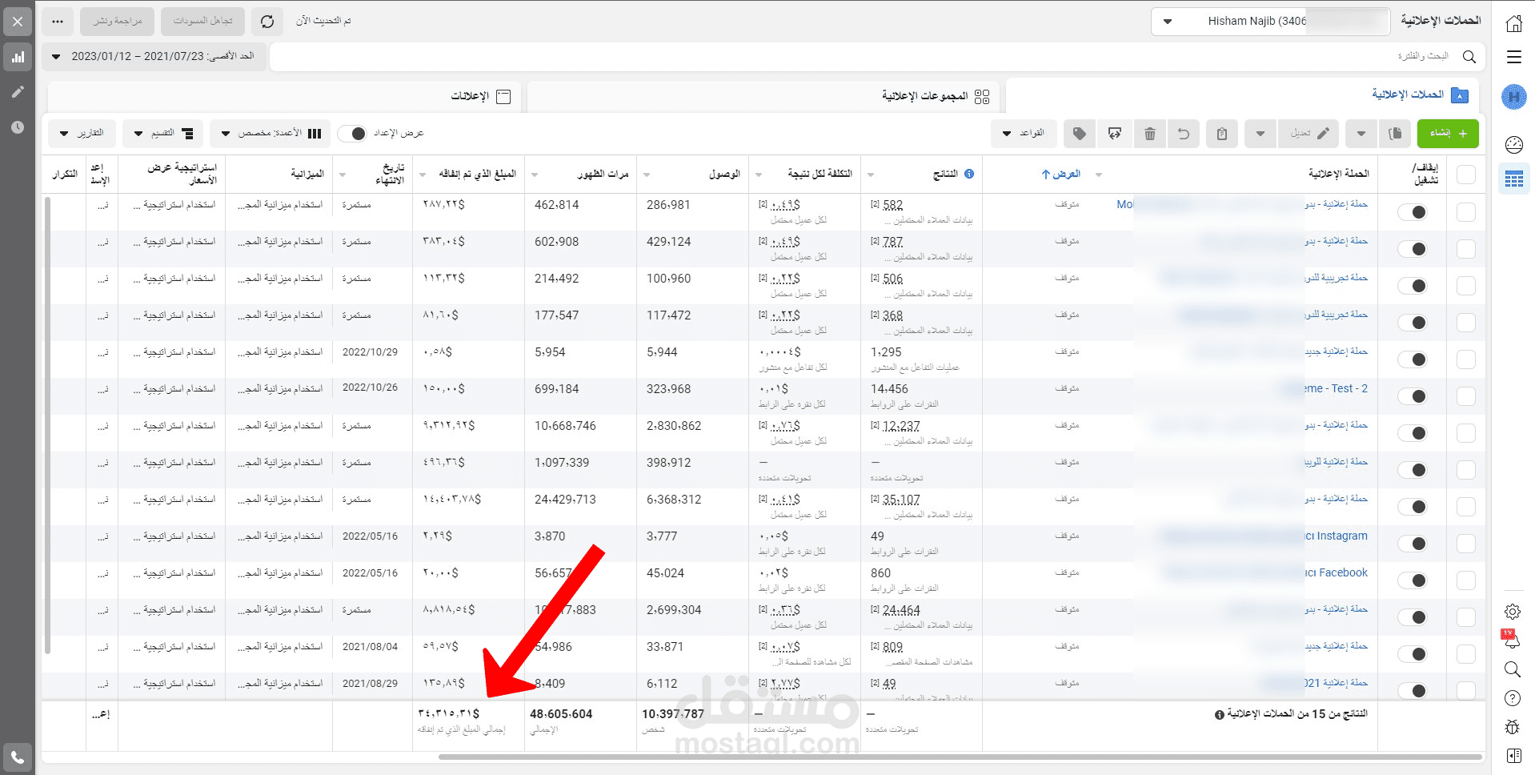Screen dimensions: 1535x775
Task: Click the البحث والفلترة search and filter field
Action: click(877, 56)
